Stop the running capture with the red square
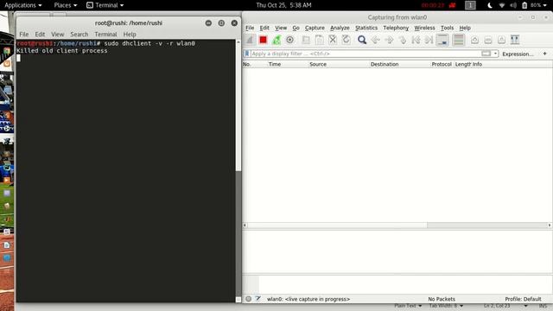The width and height of the screenshot is (553, 311). click(x=263, y=40)
